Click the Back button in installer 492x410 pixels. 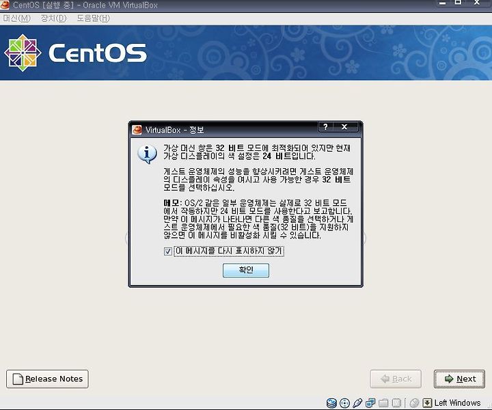pos(396,379)
